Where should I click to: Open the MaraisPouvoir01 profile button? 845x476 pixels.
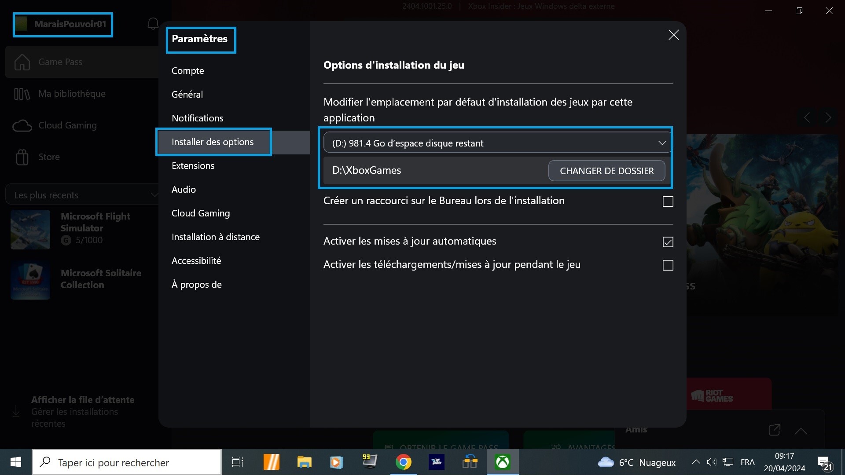(63, 25)
